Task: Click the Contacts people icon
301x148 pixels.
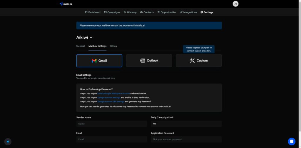Action: click(141, 12)
